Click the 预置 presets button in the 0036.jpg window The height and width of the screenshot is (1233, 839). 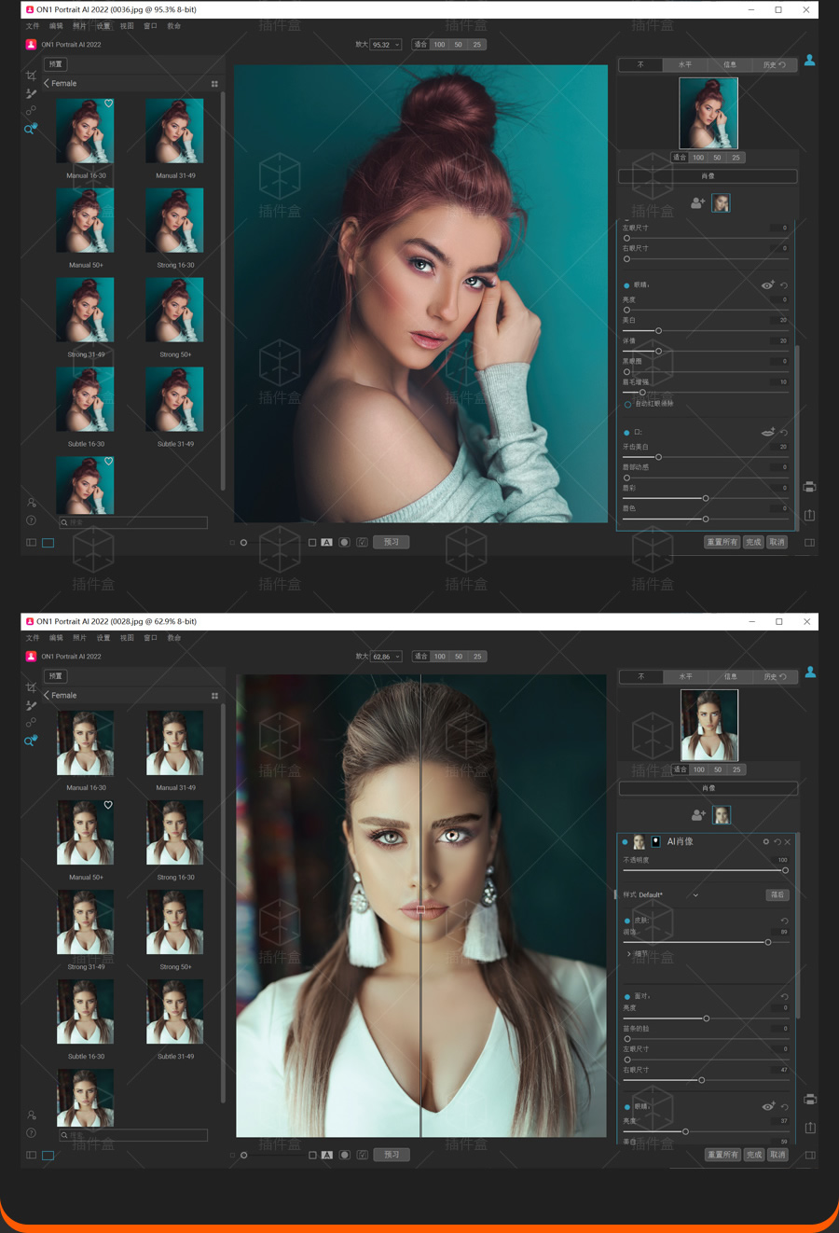click(55, 64)
